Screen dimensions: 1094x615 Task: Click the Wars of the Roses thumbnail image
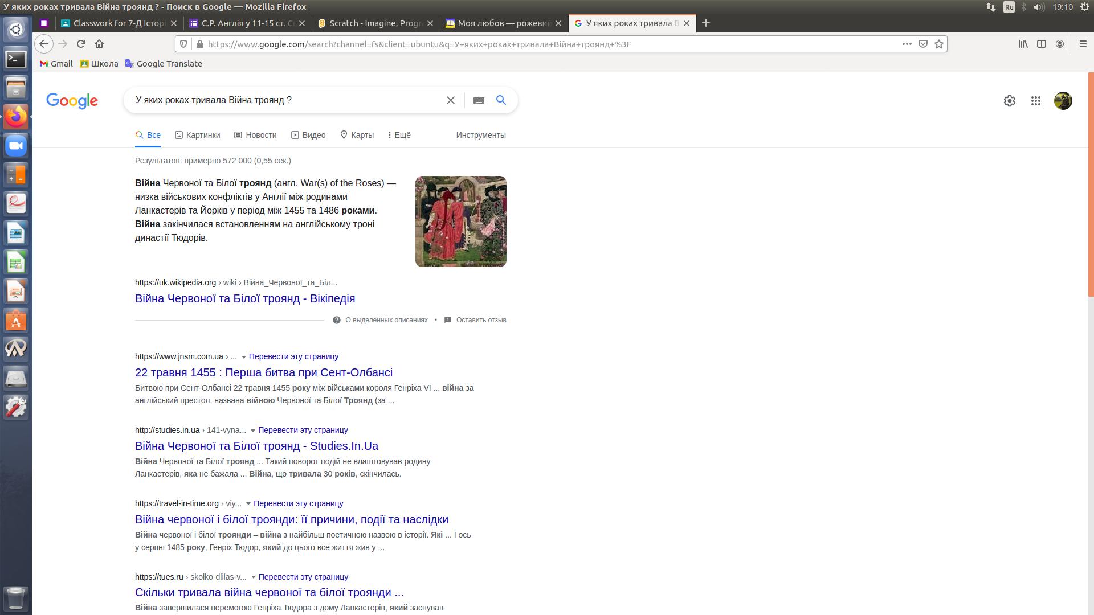click(x=460, y=221)
